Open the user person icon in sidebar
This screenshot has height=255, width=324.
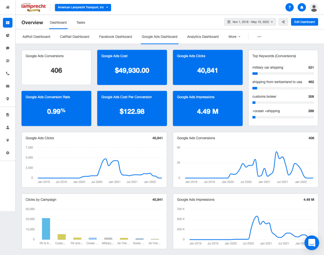8,127
